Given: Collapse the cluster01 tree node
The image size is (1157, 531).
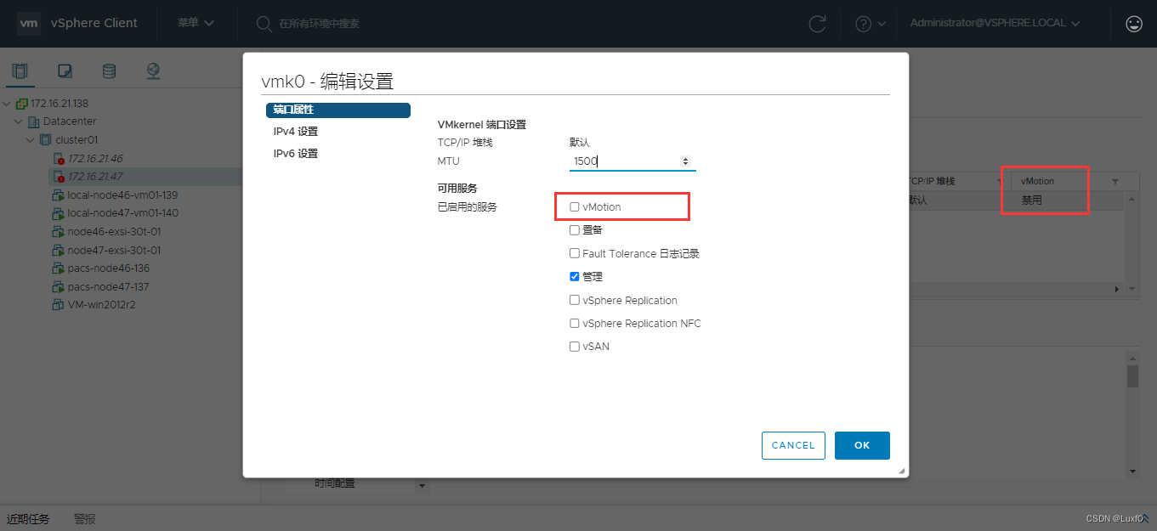Looking at the screenshot, I should 31,138.
